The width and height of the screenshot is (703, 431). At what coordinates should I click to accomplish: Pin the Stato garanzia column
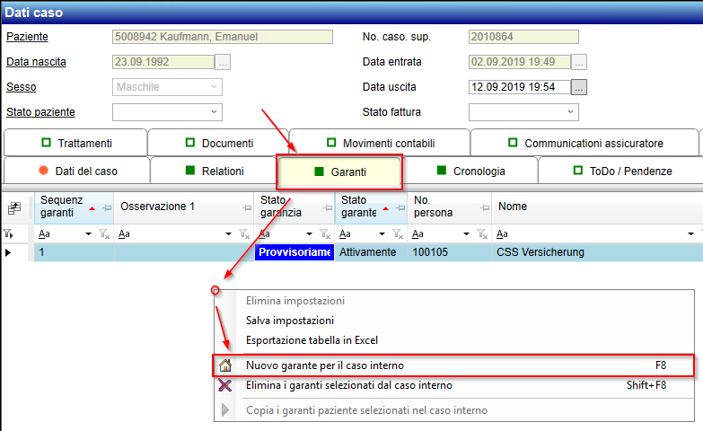[328, 208]
